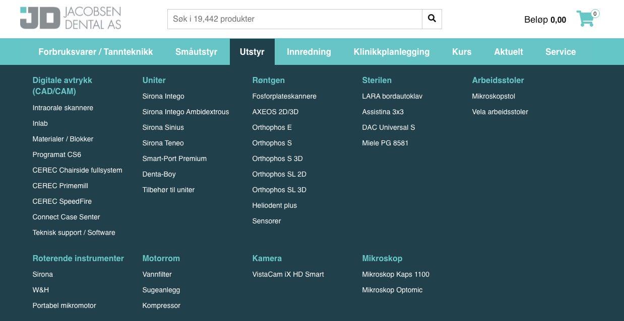Click the Beløp 0,00 cart total

coord(545,20)
